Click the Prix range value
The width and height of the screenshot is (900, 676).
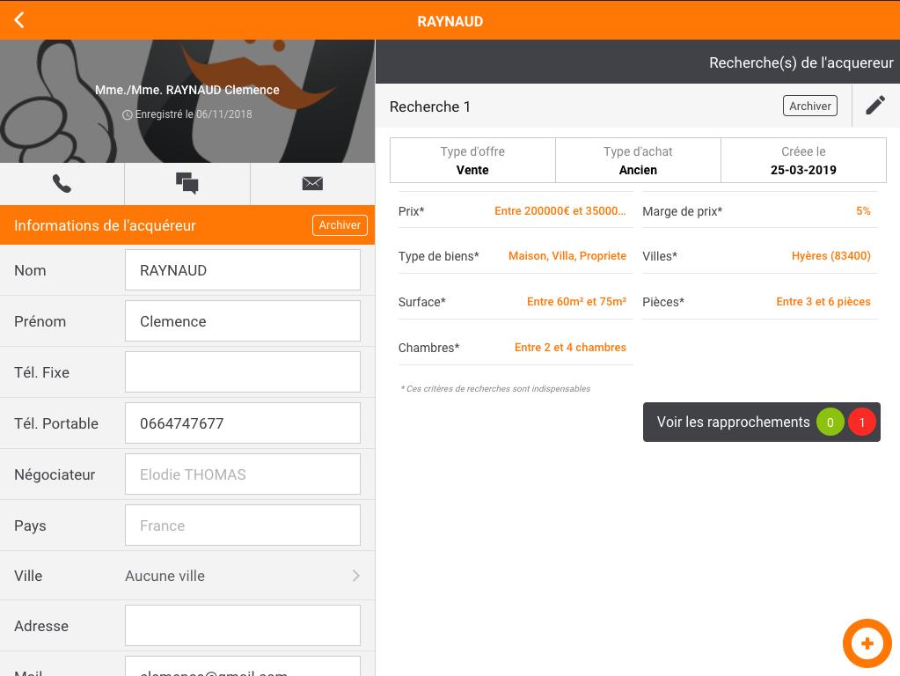click(x=560, y=210)
